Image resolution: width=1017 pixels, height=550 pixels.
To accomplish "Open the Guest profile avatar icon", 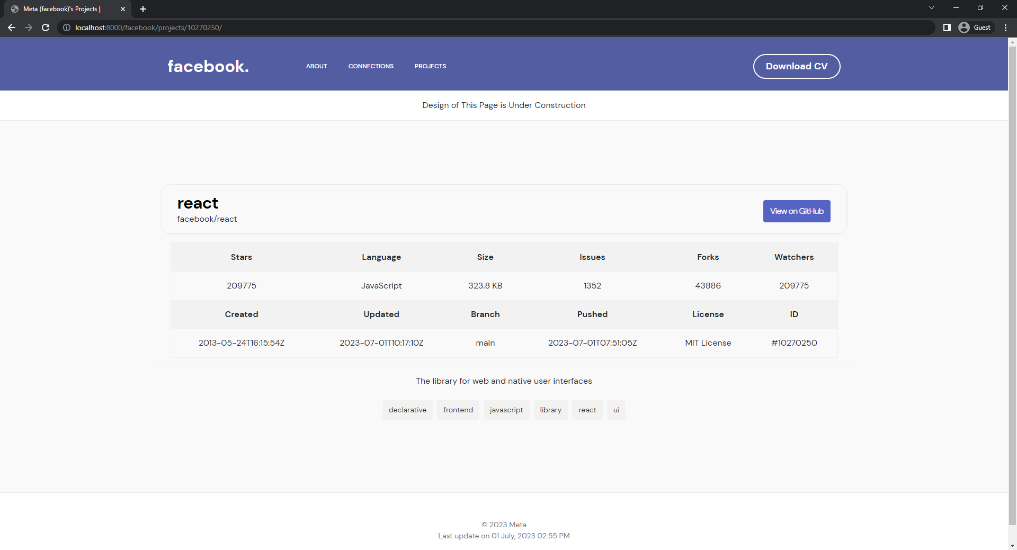I will point(965,27).
